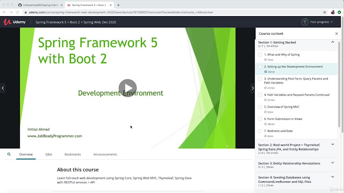Screen dimensions: 344x193
Task: Play the lecture video
Action: (x=128, y=88)
